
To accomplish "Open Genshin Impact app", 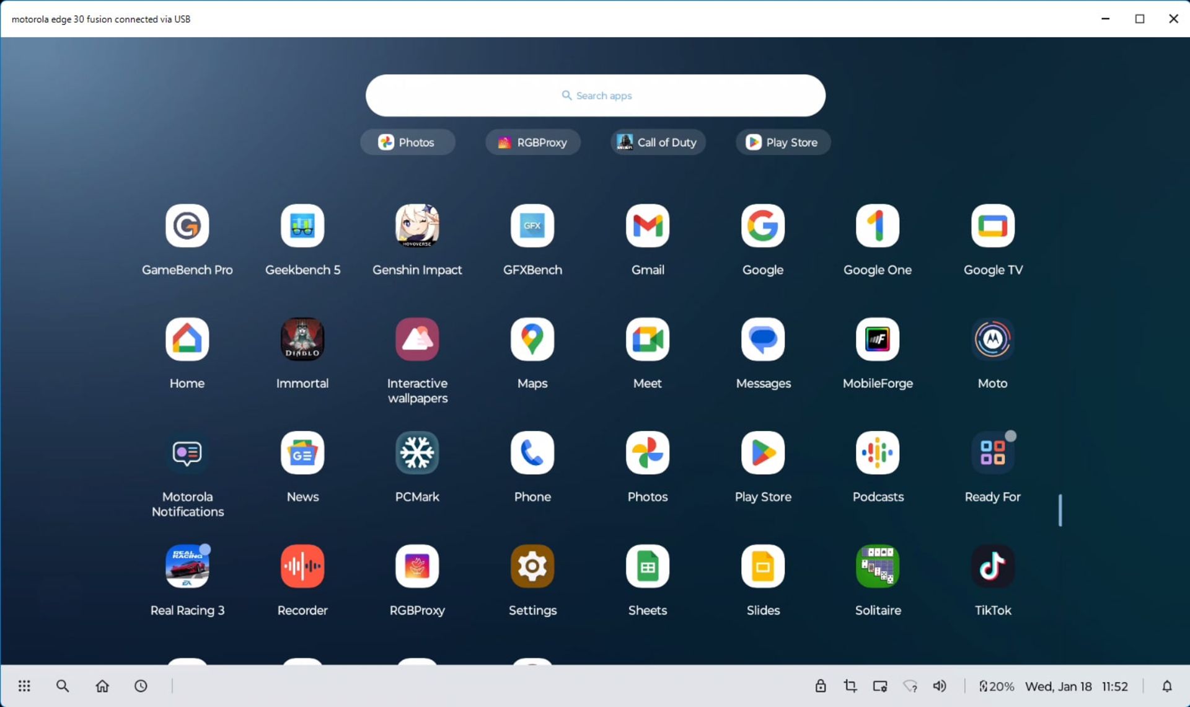I will (417, 225).
